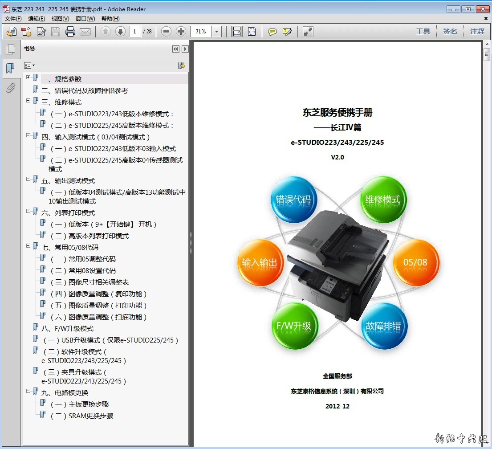
Task: Click the page number input field
Action: click(x=135, y=32)
